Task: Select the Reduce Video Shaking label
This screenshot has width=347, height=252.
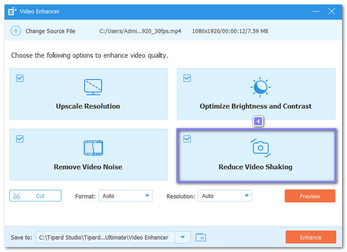Action: point(255,167)
